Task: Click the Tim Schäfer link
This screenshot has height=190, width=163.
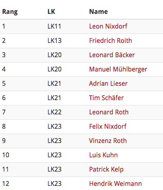Action: click(x=106, y=98)
